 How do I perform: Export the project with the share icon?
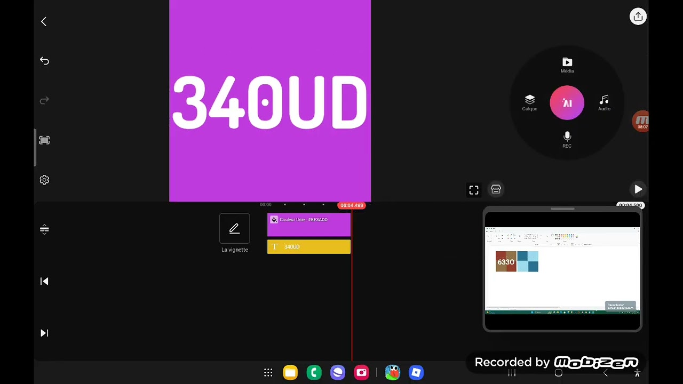[x=638, y=17]
